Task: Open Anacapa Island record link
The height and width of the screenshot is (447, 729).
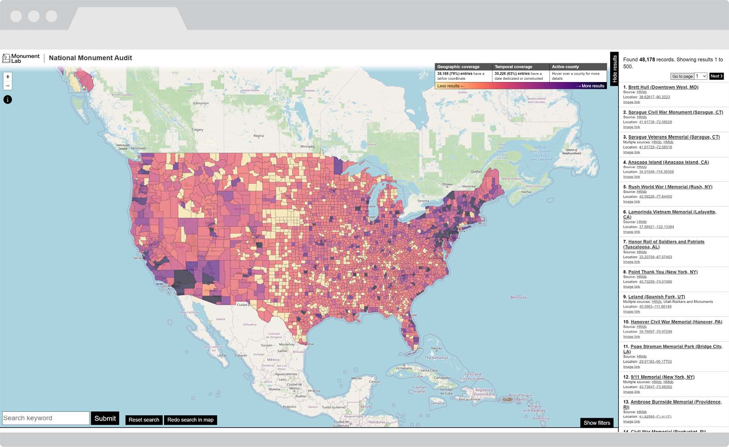Action: click(668, 162)
